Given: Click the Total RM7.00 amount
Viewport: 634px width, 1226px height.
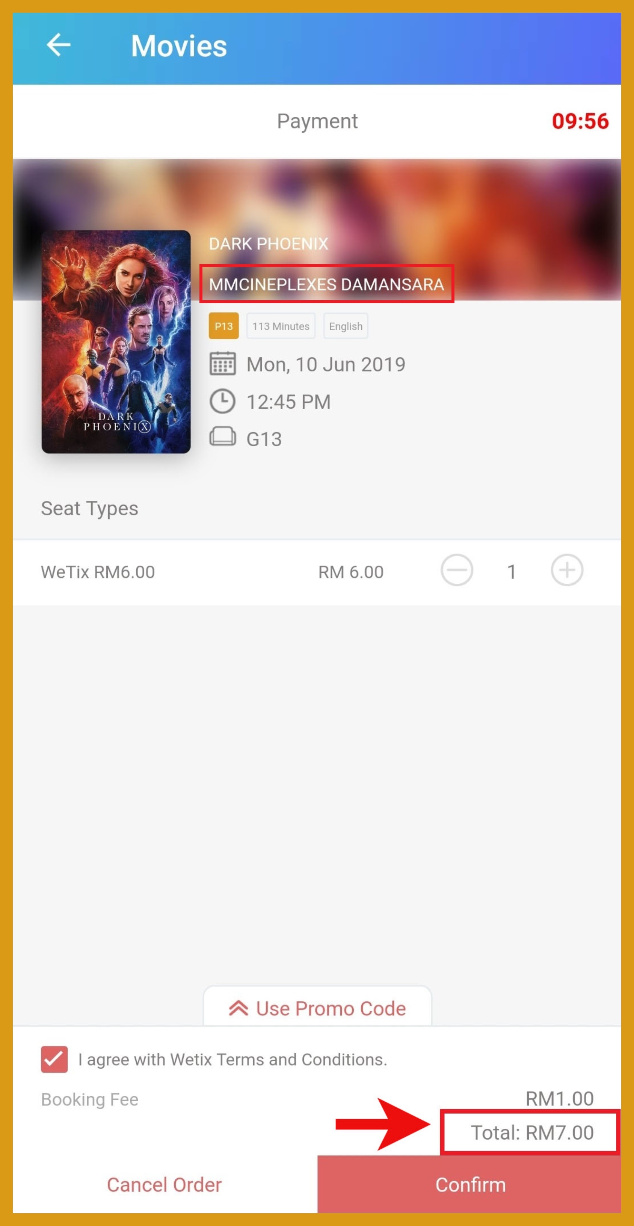Looking at the screenshot, I should tap(532, 1133).
